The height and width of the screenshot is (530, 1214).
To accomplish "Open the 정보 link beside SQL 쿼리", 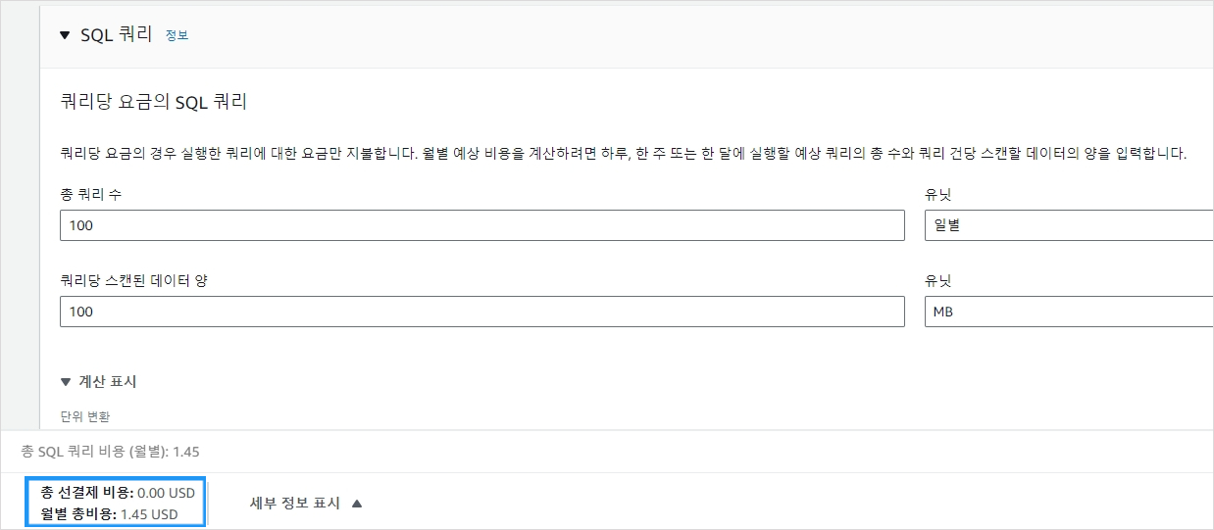I will pos(177,35).
